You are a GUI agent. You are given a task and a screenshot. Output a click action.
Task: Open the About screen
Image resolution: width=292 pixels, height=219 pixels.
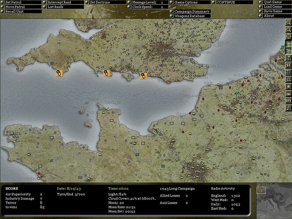pyautogui.click(x=275, y=16)
